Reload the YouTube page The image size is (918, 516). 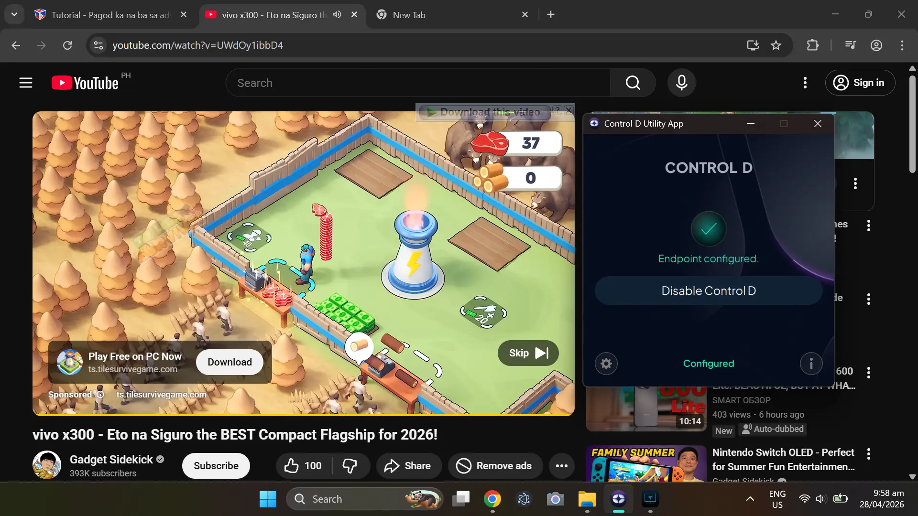67,45
